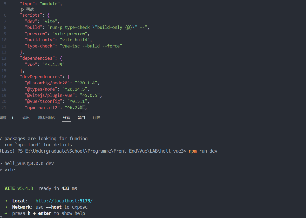Screen dimensions: 306x218
Task: Click the "dev" script key
Action: (31, 21)
